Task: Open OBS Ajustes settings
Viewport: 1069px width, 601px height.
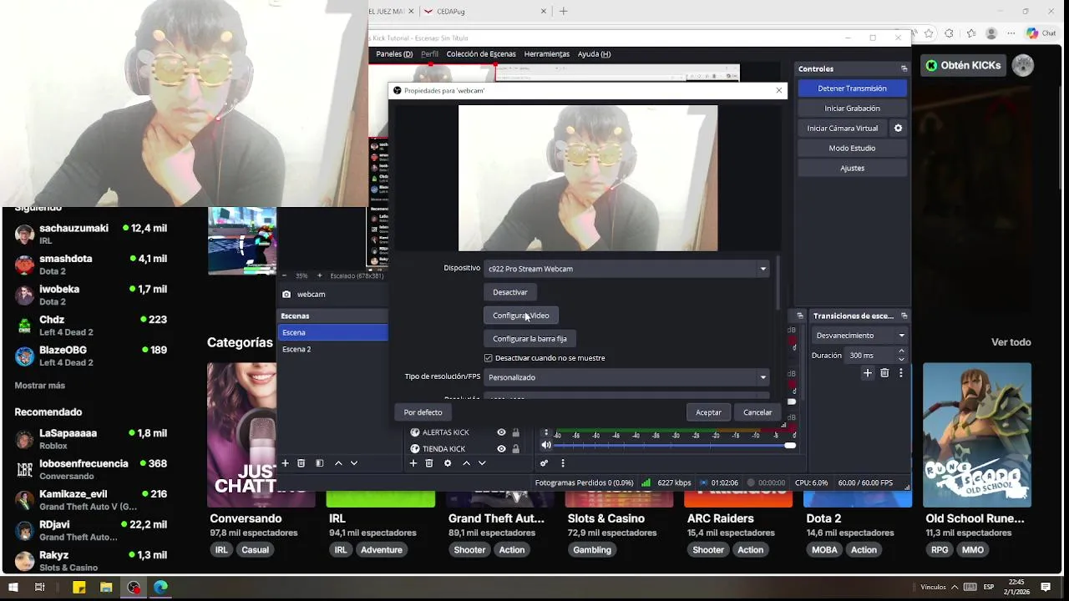Action: (852, 169)
